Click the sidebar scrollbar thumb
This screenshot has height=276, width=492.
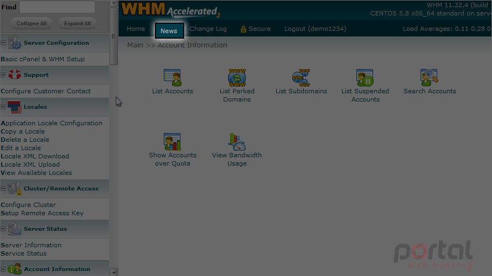click(114, 36)
